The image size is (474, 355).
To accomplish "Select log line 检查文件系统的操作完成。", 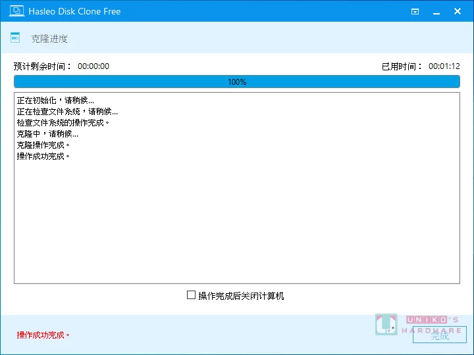I will click(x=63, y=122).
